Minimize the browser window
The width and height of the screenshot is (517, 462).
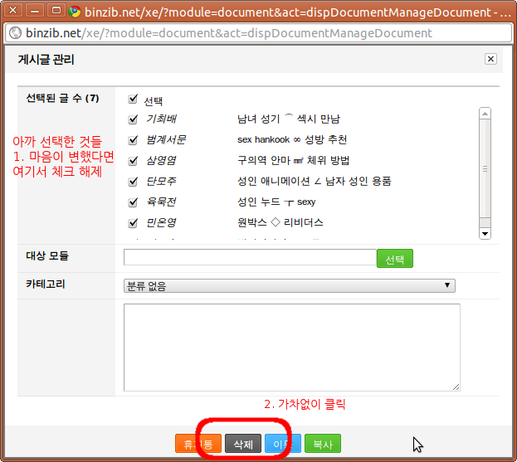pos(35,11)
